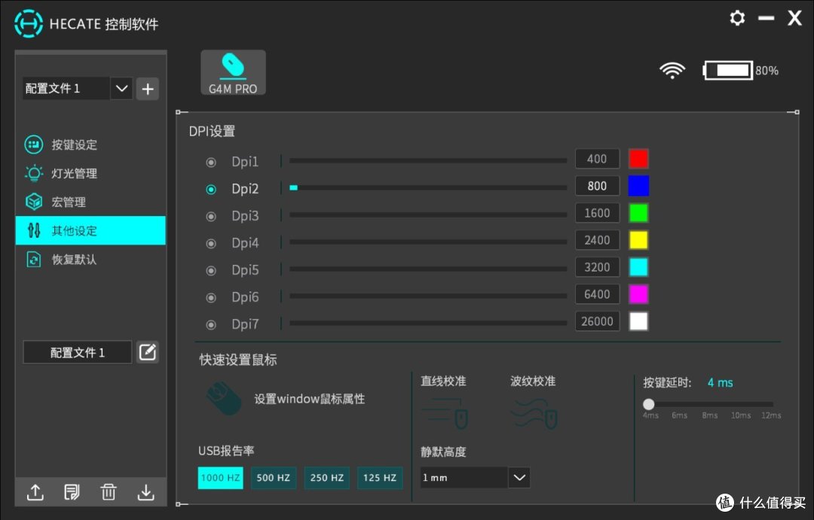
Task: Select the Dpi2 radio button
Action: point(211,189)
